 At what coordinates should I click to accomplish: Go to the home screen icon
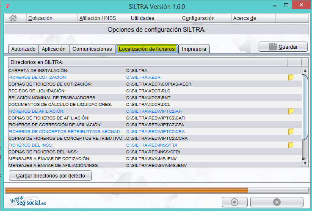click(13, 18)
